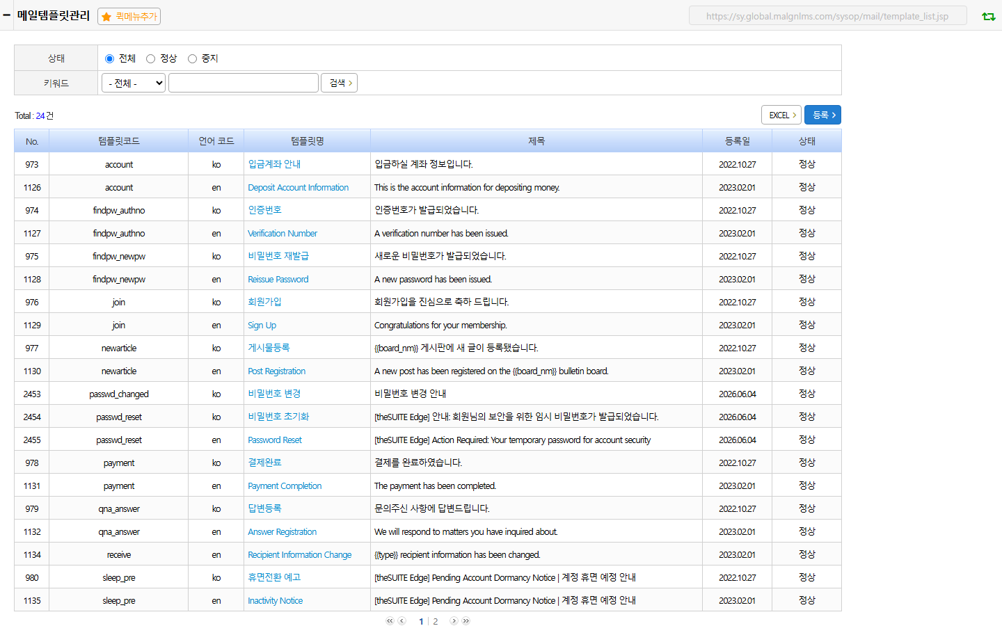Open the Reissue Password template
The height and width of the screenshot is (626, 1002).
click(278, 279)
